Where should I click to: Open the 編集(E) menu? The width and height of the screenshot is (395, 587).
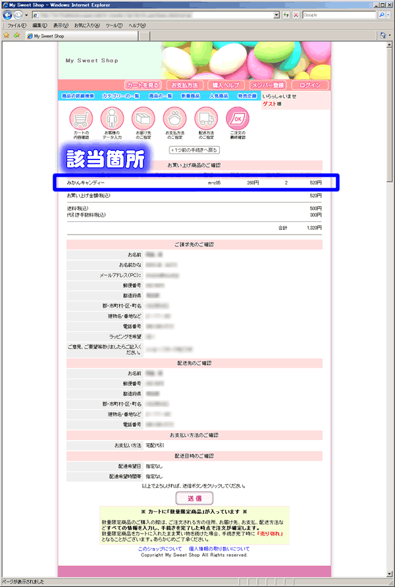coord(39,26)
